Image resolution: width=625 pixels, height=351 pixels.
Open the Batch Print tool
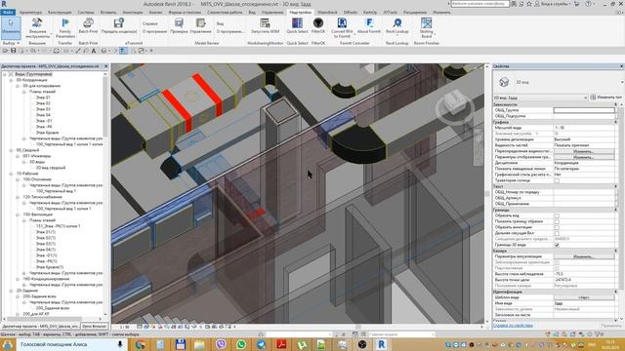pos(88,26)
